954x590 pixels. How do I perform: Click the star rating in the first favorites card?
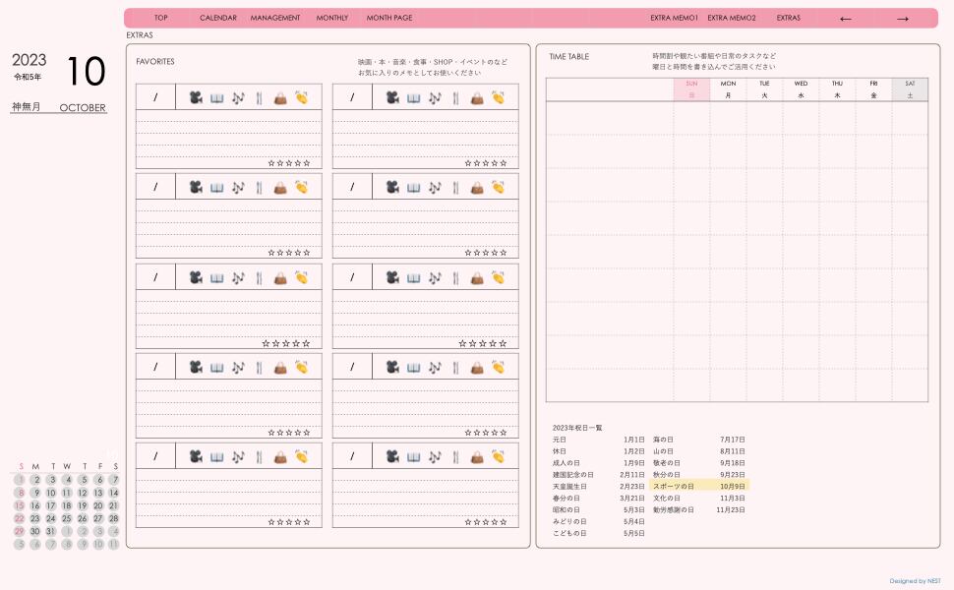(289, 163)
